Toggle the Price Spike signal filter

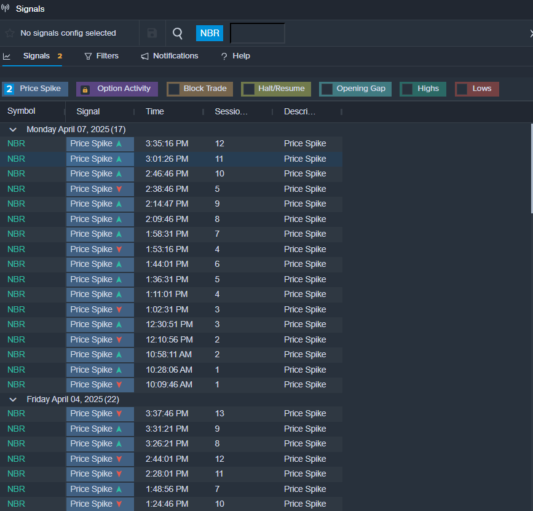click(x=35, y=89)
